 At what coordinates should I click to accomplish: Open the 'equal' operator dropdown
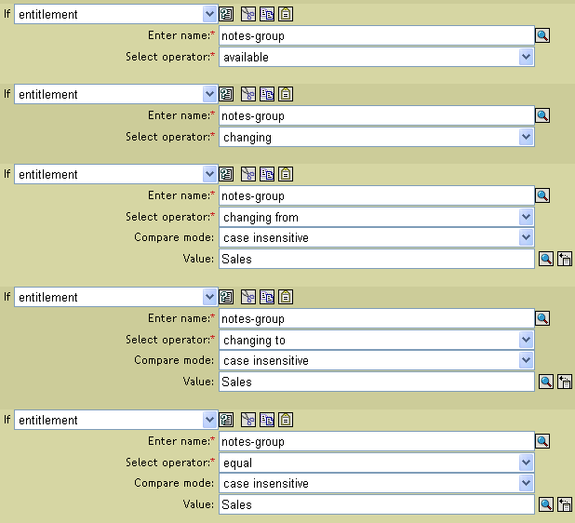527,463
